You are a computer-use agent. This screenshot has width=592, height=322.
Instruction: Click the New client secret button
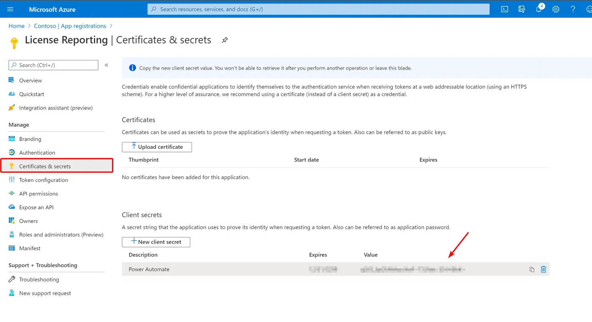pyautogui.click(x=156, y=242)
